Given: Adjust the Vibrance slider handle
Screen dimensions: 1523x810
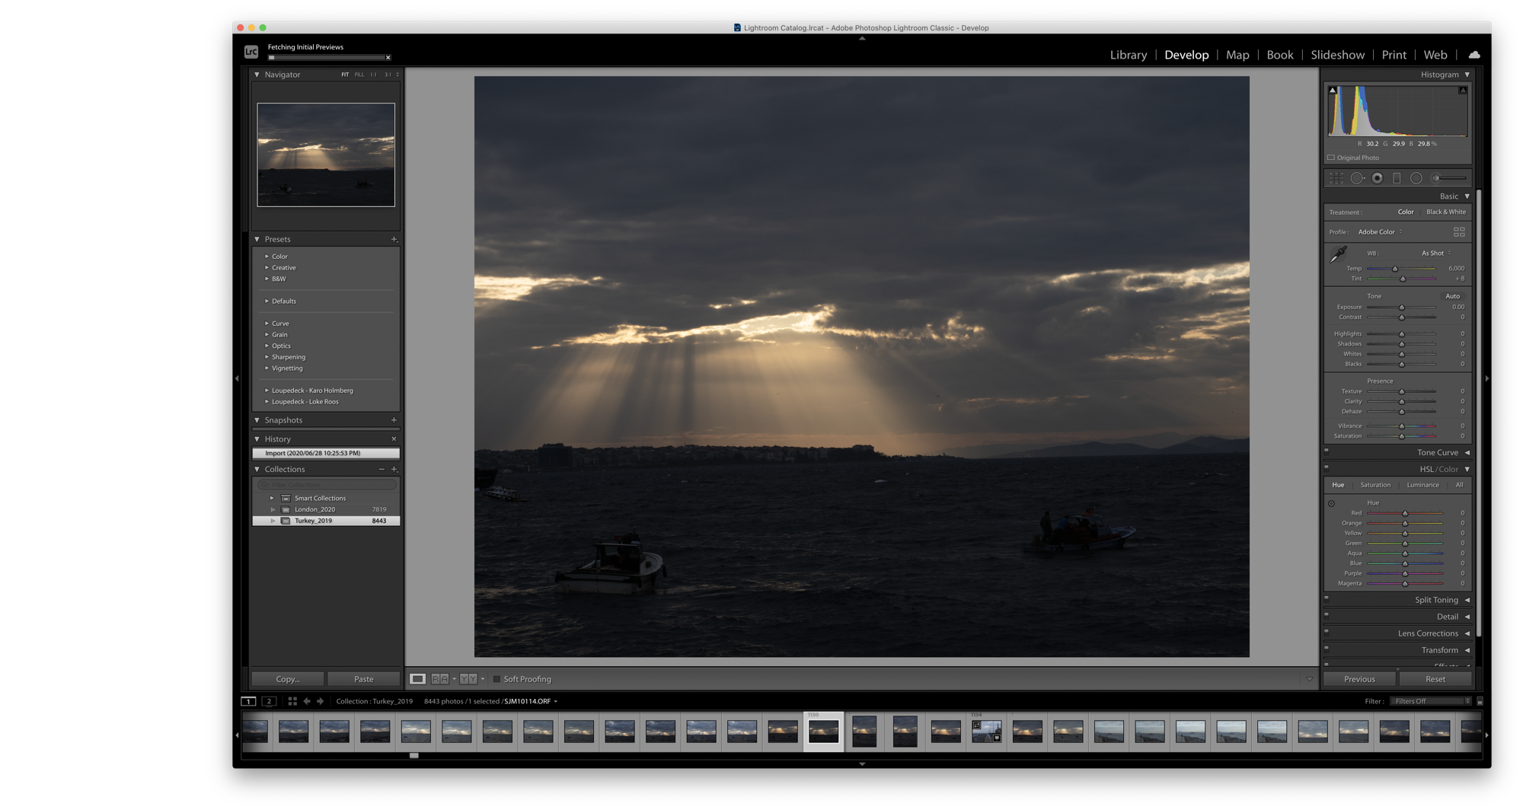Looking at the screenshot, I should (x=1401, y=426).
